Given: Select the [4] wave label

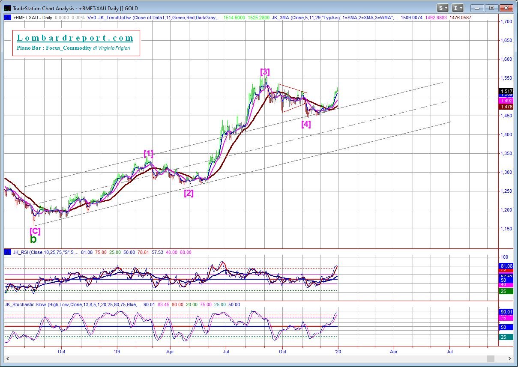Looking at the screenshot, I should pyautogui.click(x=306, y=124).
